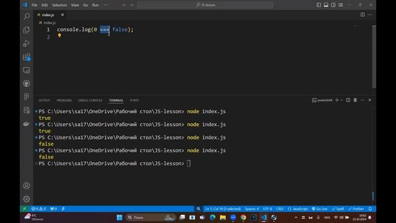This screenshot has width=396, height=223.
Task: Open Google Chrome from taskbar
Action: 243,217
